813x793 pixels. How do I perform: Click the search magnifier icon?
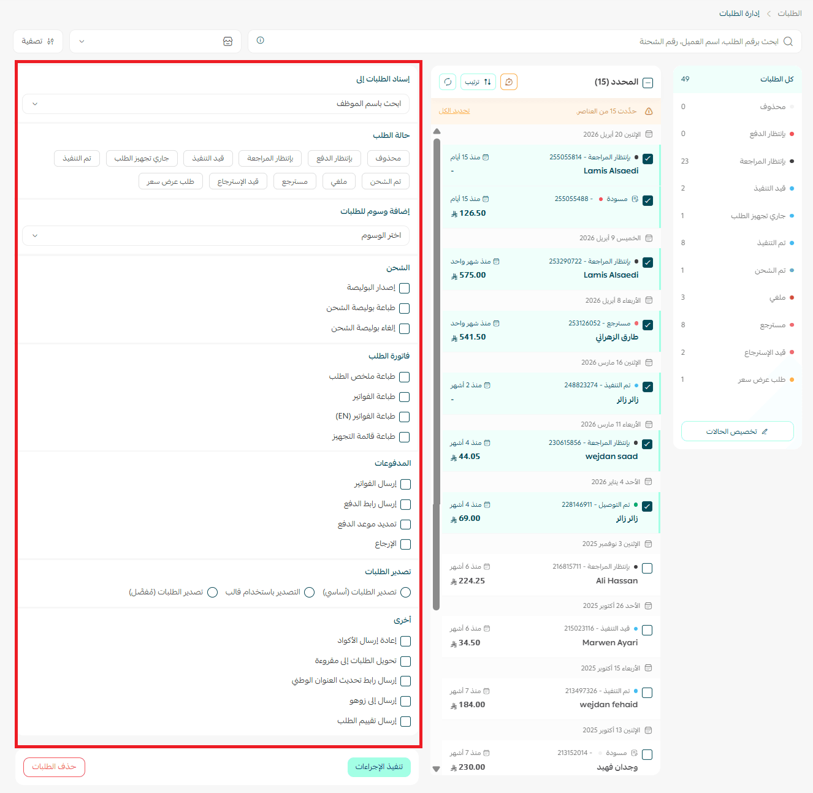[x=788, y=41]
